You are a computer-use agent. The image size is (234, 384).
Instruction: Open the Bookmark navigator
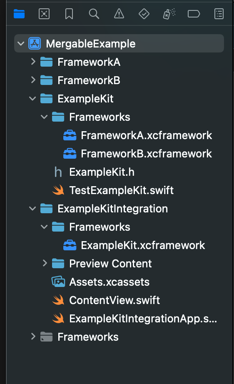point(69,14)
